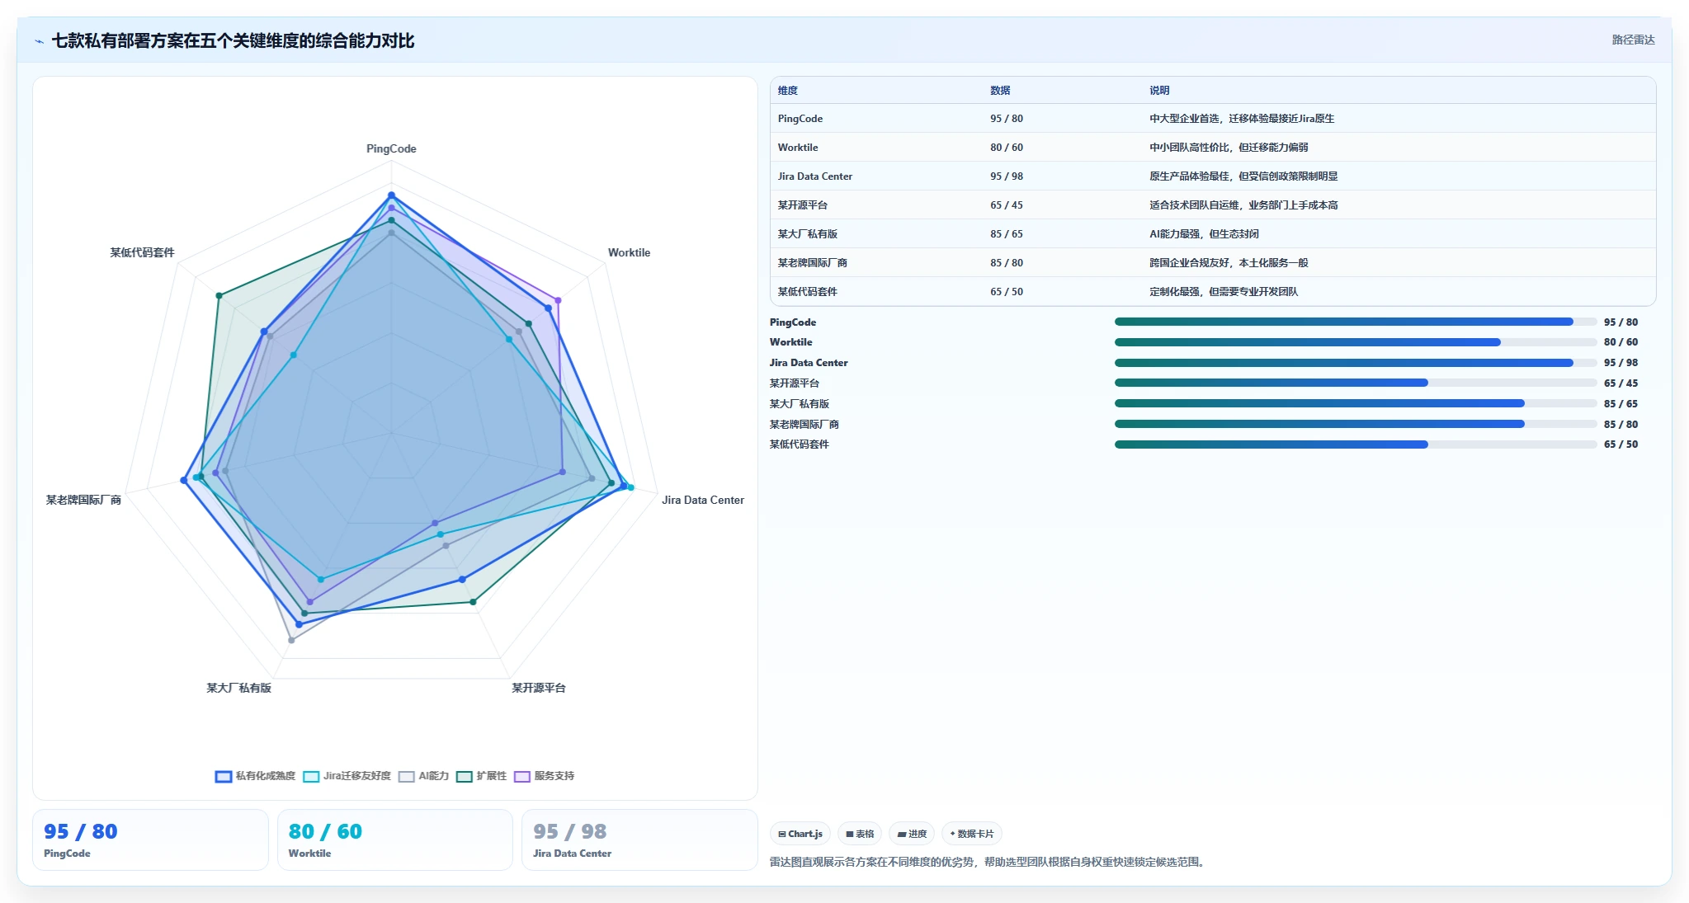Click the 某老牌国际厂商 radar axis label
Image resolution: width=1689 pixels, height=903 pixels.
83,501
